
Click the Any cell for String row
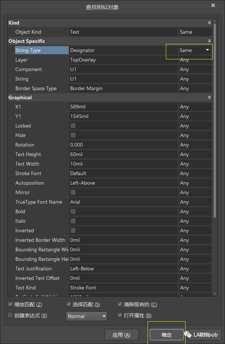coord(195,79)
